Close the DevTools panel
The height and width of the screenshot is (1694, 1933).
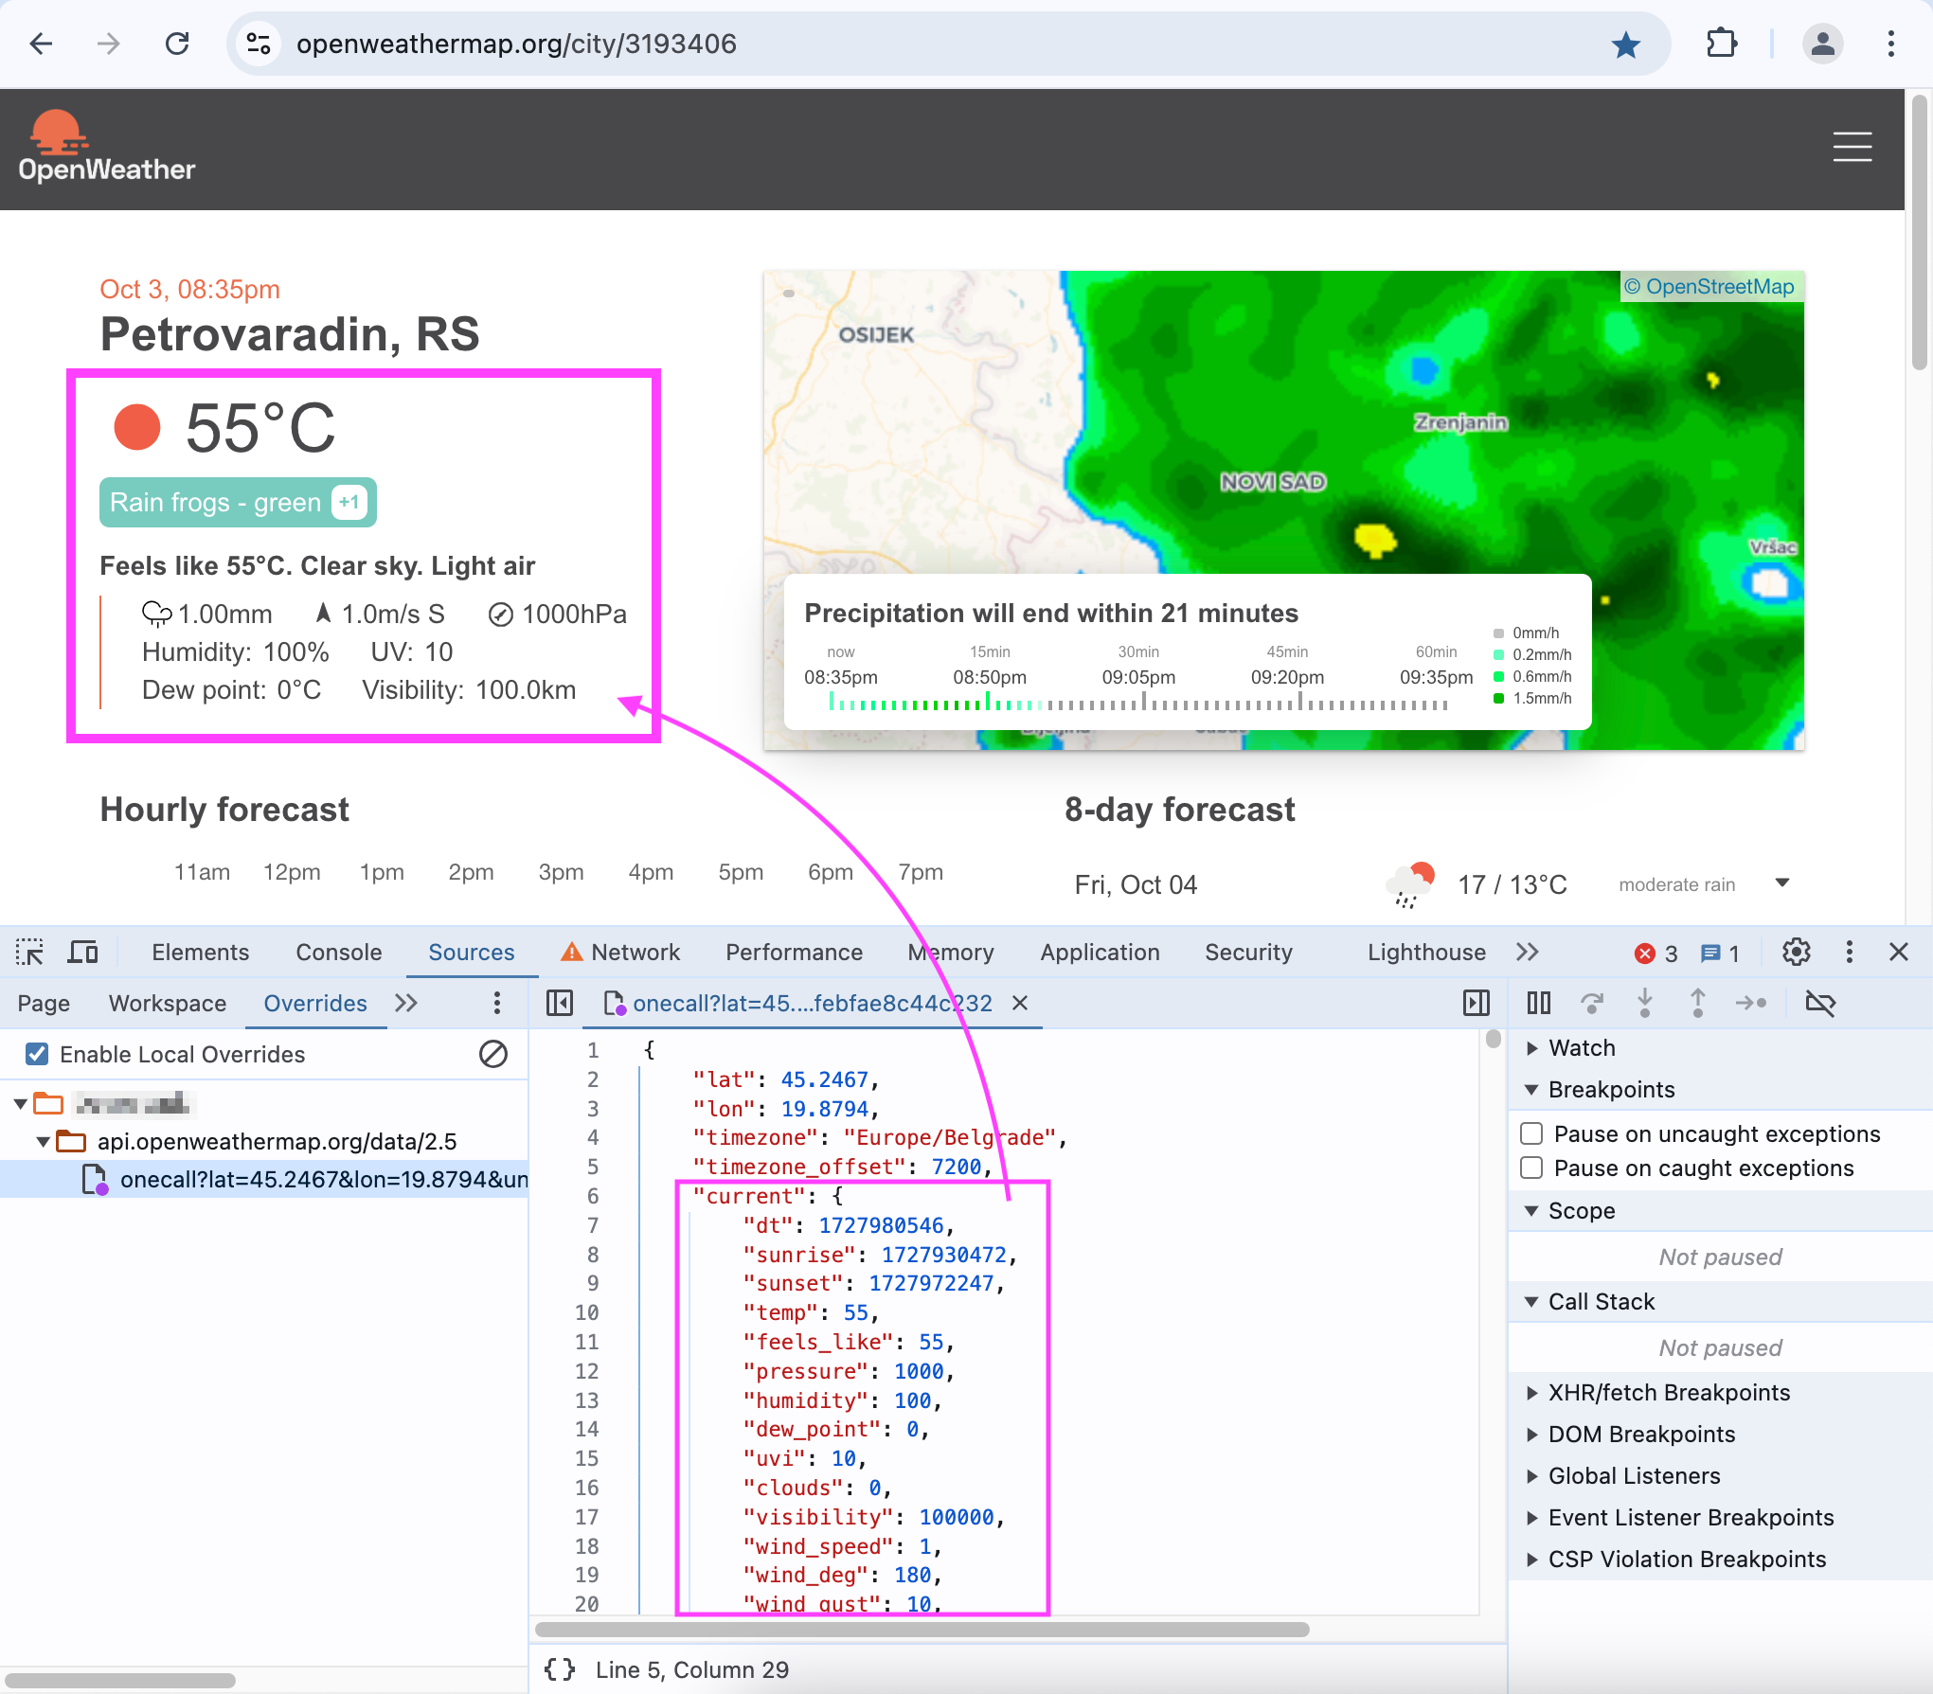coord(1899,952)
